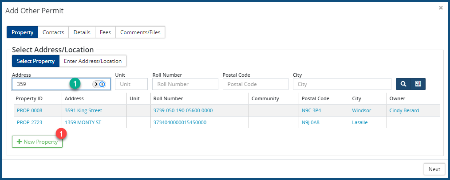Select the Enter Address/Location option
The height and width of the screenshot is (180, 450).
click(x=93, y=61)
